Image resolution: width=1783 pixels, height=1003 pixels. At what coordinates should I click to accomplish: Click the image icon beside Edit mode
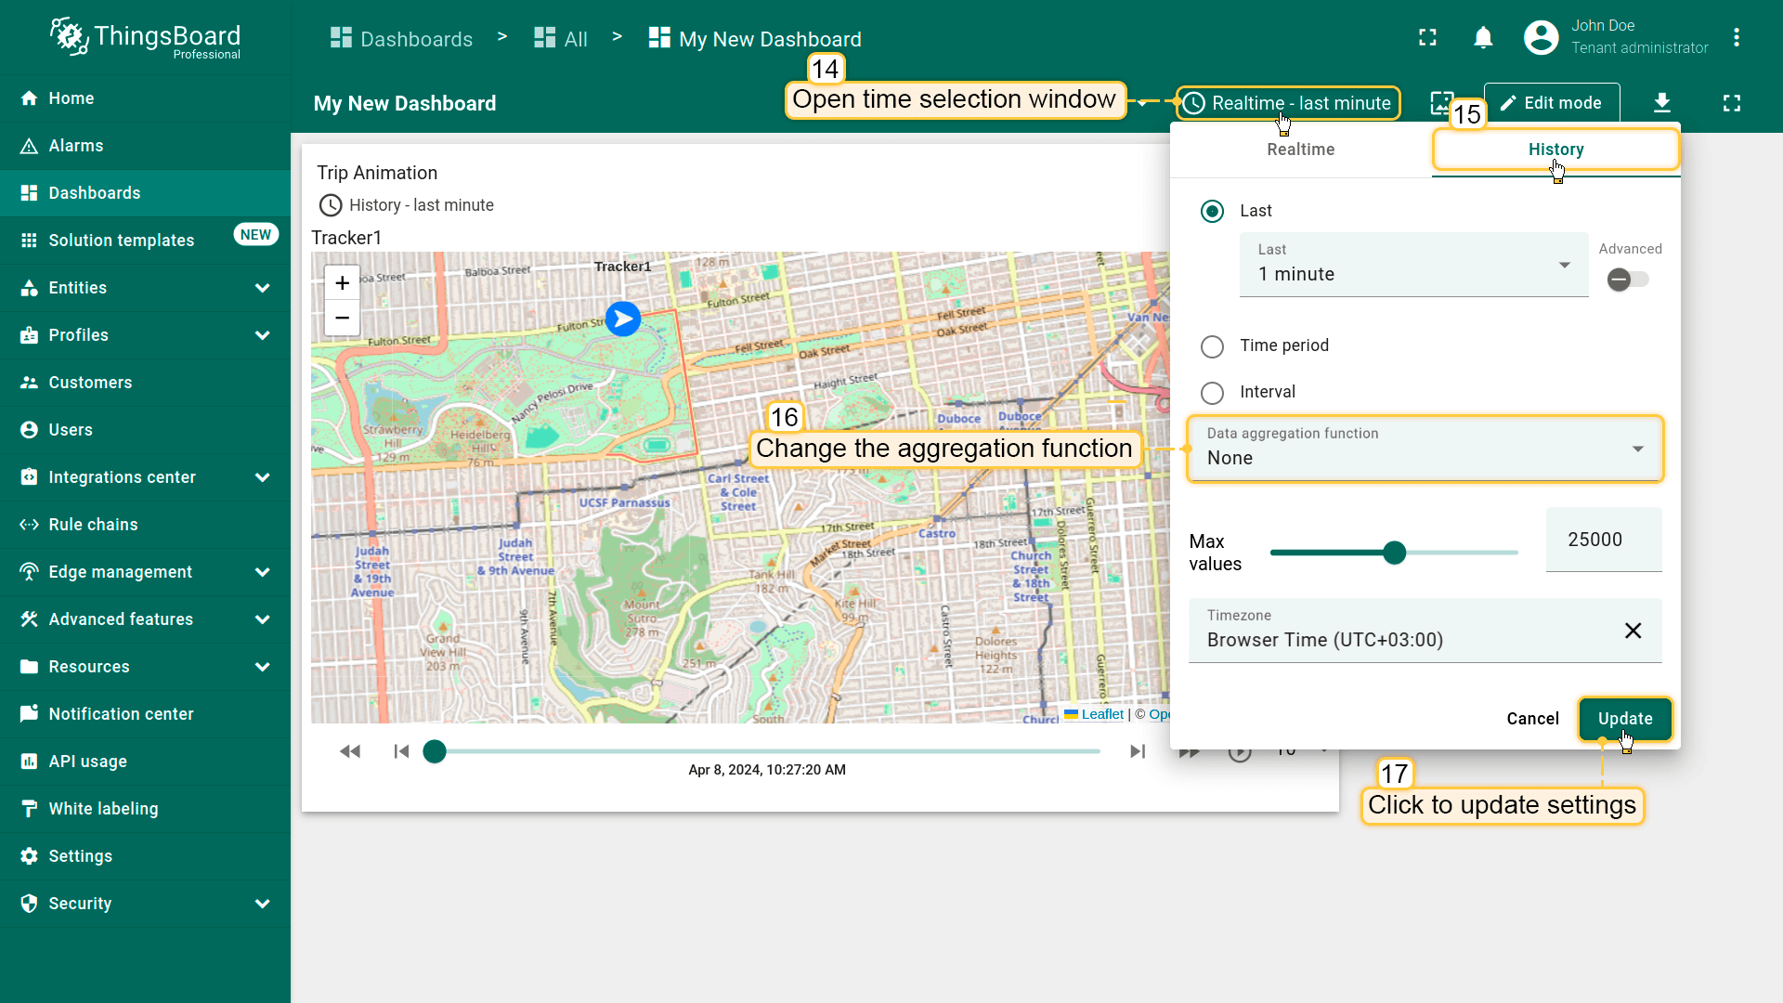point(1442,103)
